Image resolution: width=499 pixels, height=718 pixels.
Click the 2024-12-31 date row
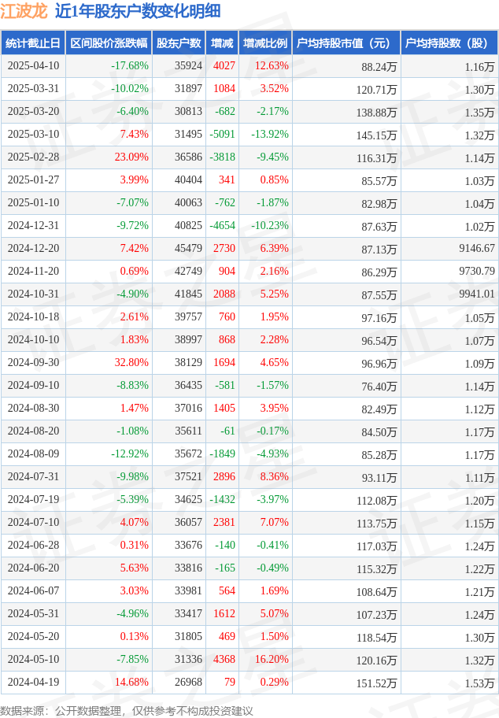[249, 226]
